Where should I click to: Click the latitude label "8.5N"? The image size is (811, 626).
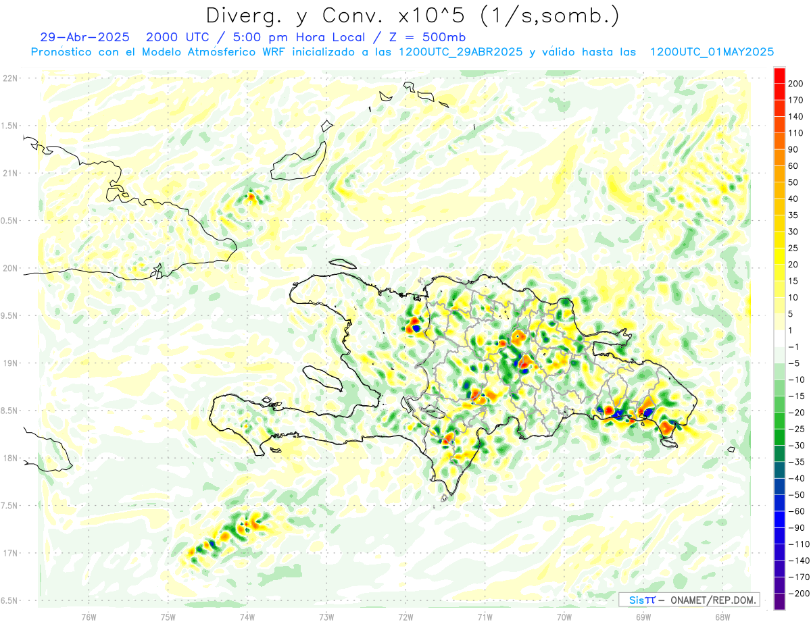pos(10,411)
